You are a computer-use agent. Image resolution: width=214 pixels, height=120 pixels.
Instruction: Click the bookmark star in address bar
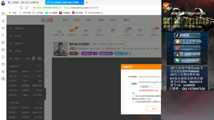pyautogui.click(x=35, y=8)
